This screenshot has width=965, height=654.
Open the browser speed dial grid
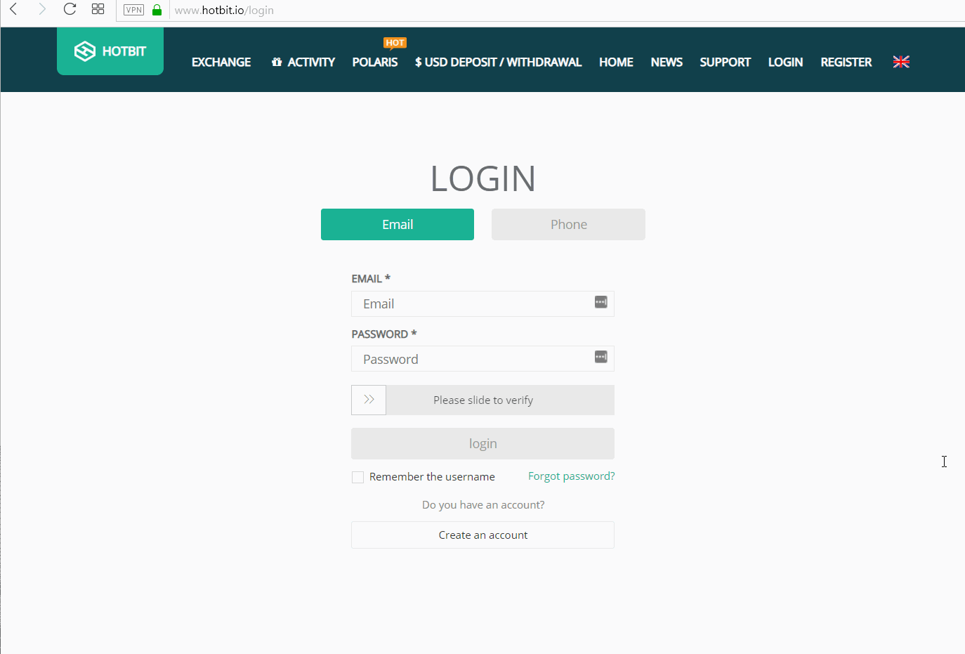coord(98,9)
